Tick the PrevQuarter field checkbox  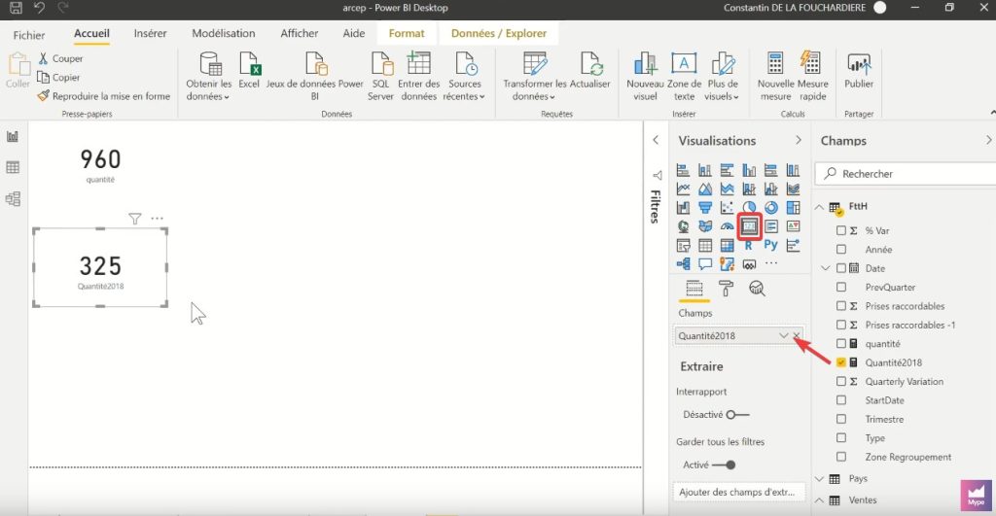841,287
